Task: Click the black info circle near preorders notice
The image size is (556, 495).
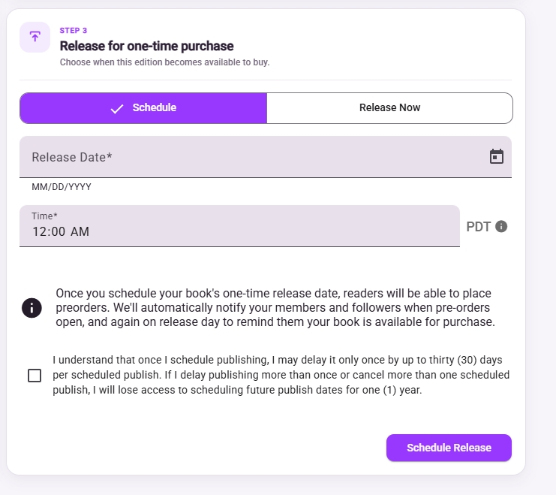Action: point(32,307)
